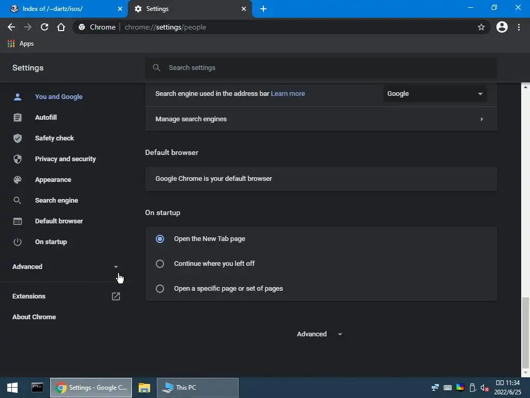The height and width of the screenshot is (398, 530).
Task: Expand Manage search engines row arrow
Action: (481, 119)
